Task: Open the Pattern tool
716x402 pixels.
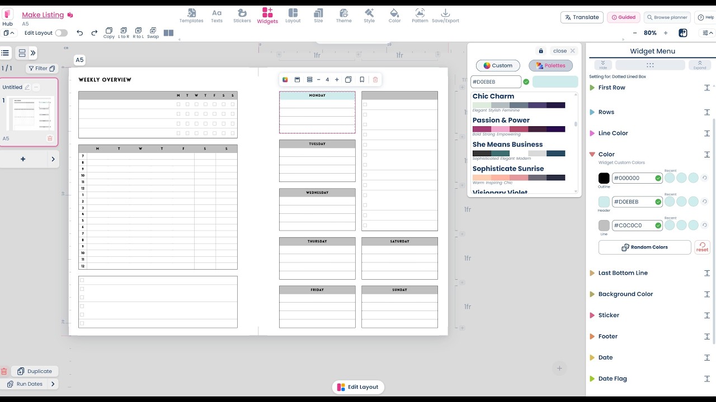Action: click(x=420, y=16)
